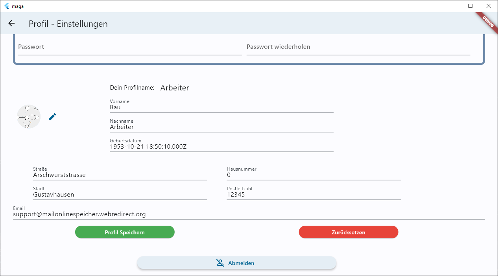The image size is (498, 276).
Task: Edit the Straße field
Action: tap(120, 173)
